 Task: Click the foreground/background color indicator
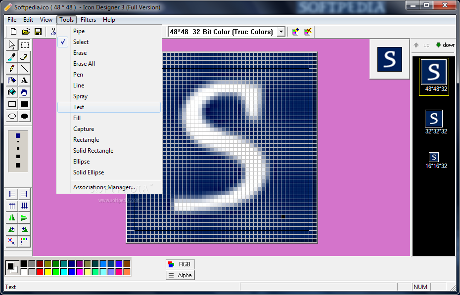point(12,267)
